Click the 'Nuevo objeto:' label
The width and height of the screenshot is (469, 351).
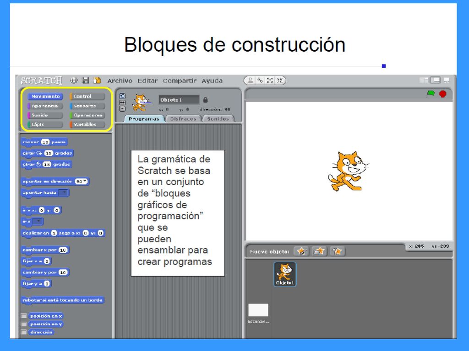[x=269, y=252]
